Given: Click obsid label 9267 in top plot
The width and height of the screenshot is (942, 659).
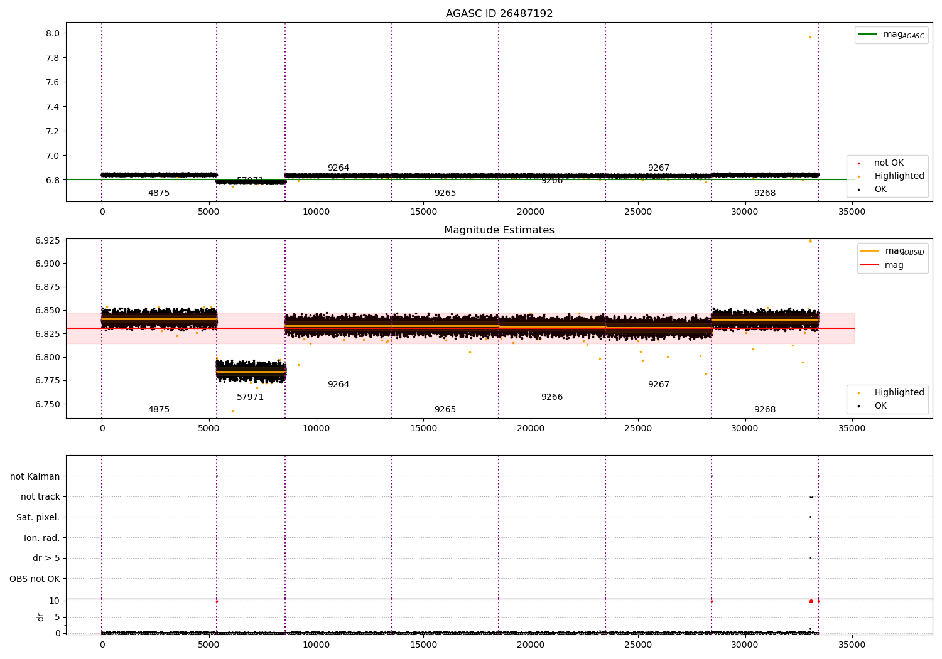Looking at the screenshot, I should click(659, 168).
